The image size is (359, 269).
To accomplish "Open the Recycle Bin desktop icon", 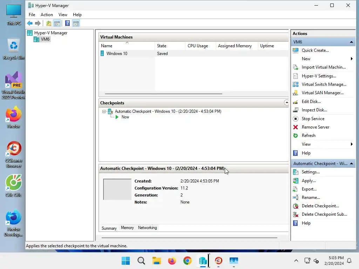I will (14, 49).
